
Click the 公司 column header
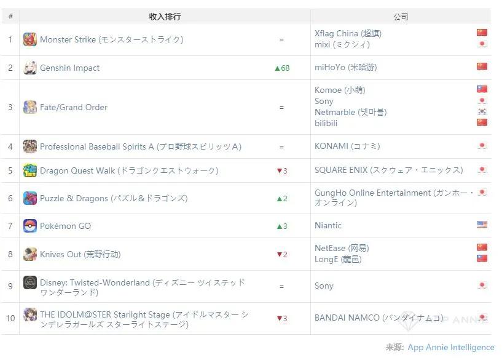point(401,17)
